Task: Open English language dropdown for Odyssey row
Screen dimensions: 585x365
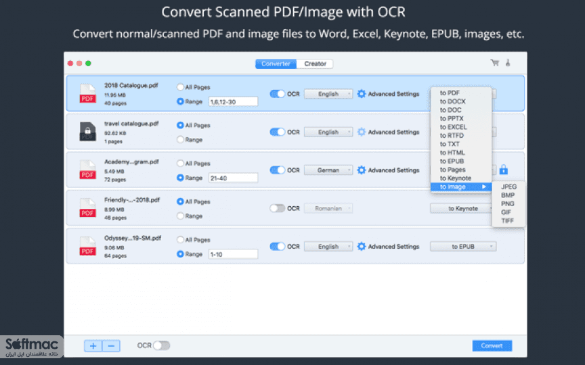Action: pos(328,247)
